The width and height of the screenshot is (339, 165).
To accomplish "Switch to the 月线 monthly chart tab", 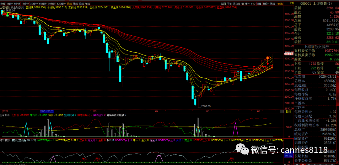I will click(81, 4).
